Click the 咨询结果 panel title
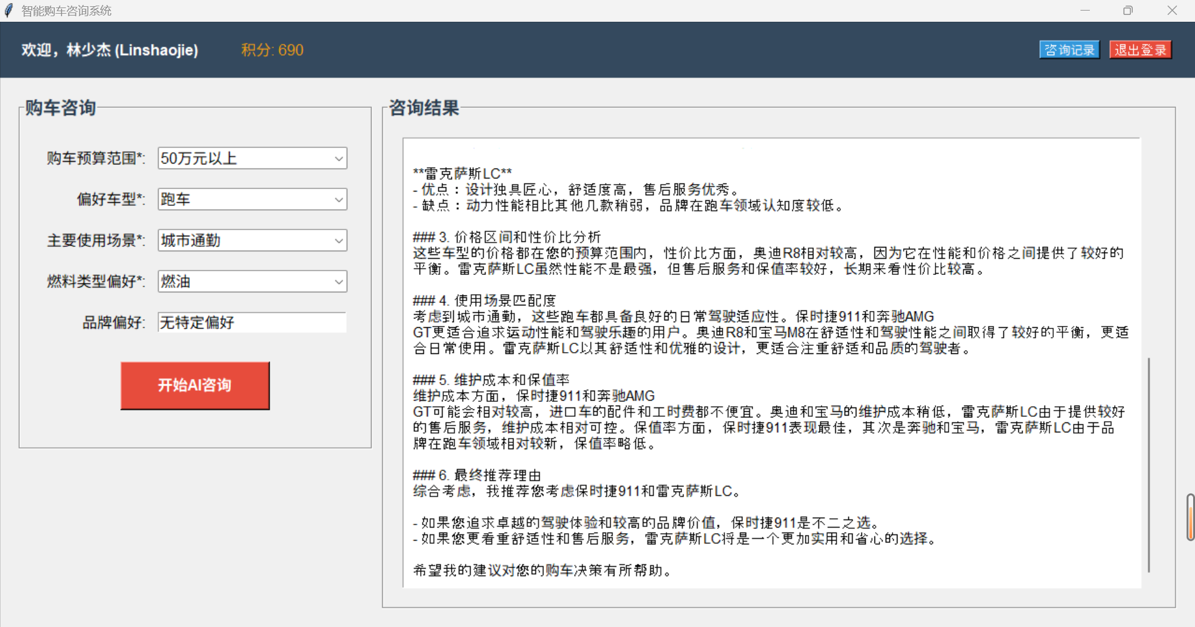 click(x=424, y=108)
